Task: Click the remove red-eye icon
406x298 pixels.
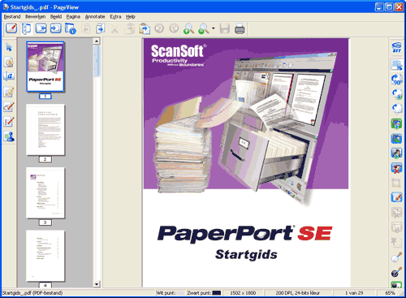Action: point(396,168)
